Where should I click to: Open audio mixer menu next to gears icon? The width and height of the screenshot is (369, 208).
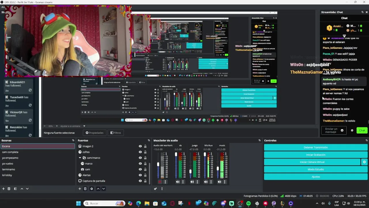tap(162, 189)
